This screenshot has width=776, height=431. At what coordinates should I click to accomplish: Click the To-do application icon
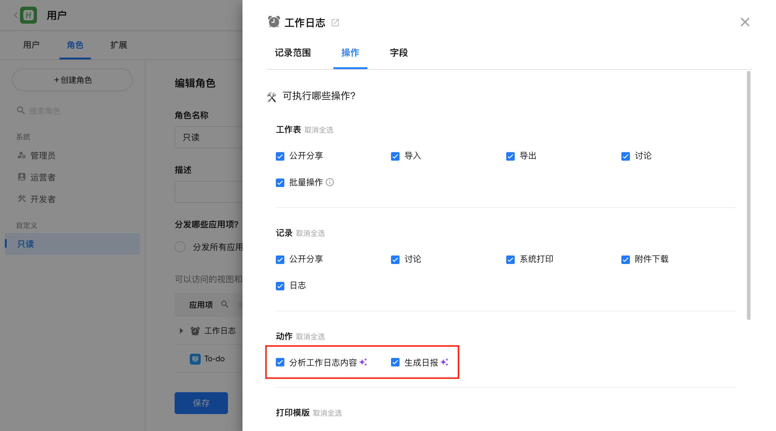(195, 359)
